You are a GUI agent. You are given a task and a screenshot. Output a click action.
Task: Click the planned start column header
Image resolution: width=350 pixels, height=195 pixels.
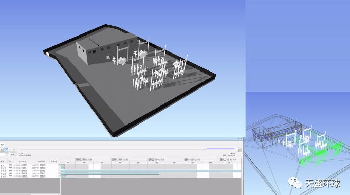point(23,161)
